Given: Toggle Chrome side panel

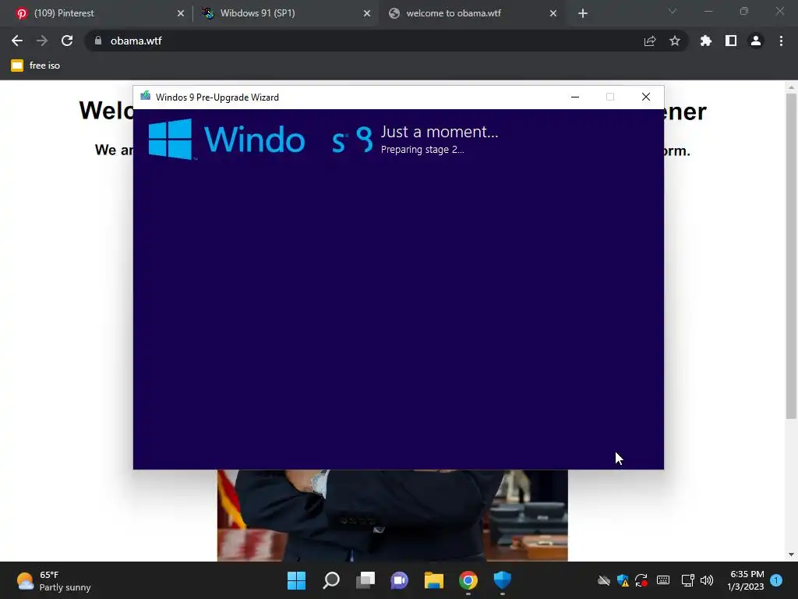Looking at the screenshot, I should [x=731, y=41].
